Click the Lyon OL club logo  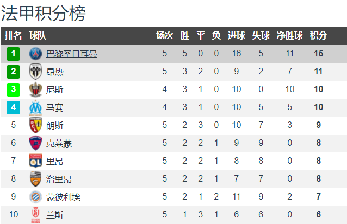click(36, 161)
